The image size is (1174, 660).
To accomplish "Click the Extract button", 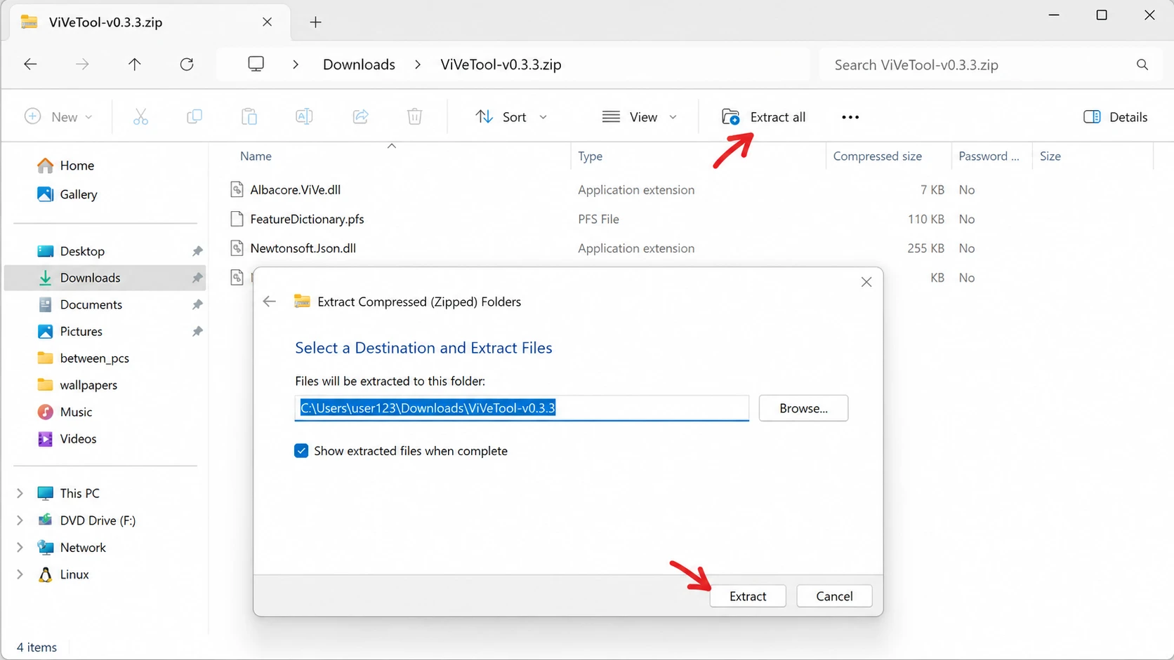I will [748, 596].
